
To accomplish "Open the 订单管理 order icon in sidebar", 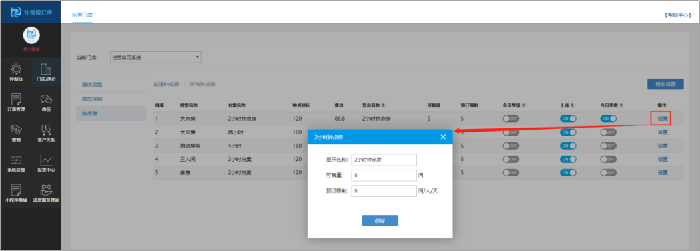I will point(16,99).
